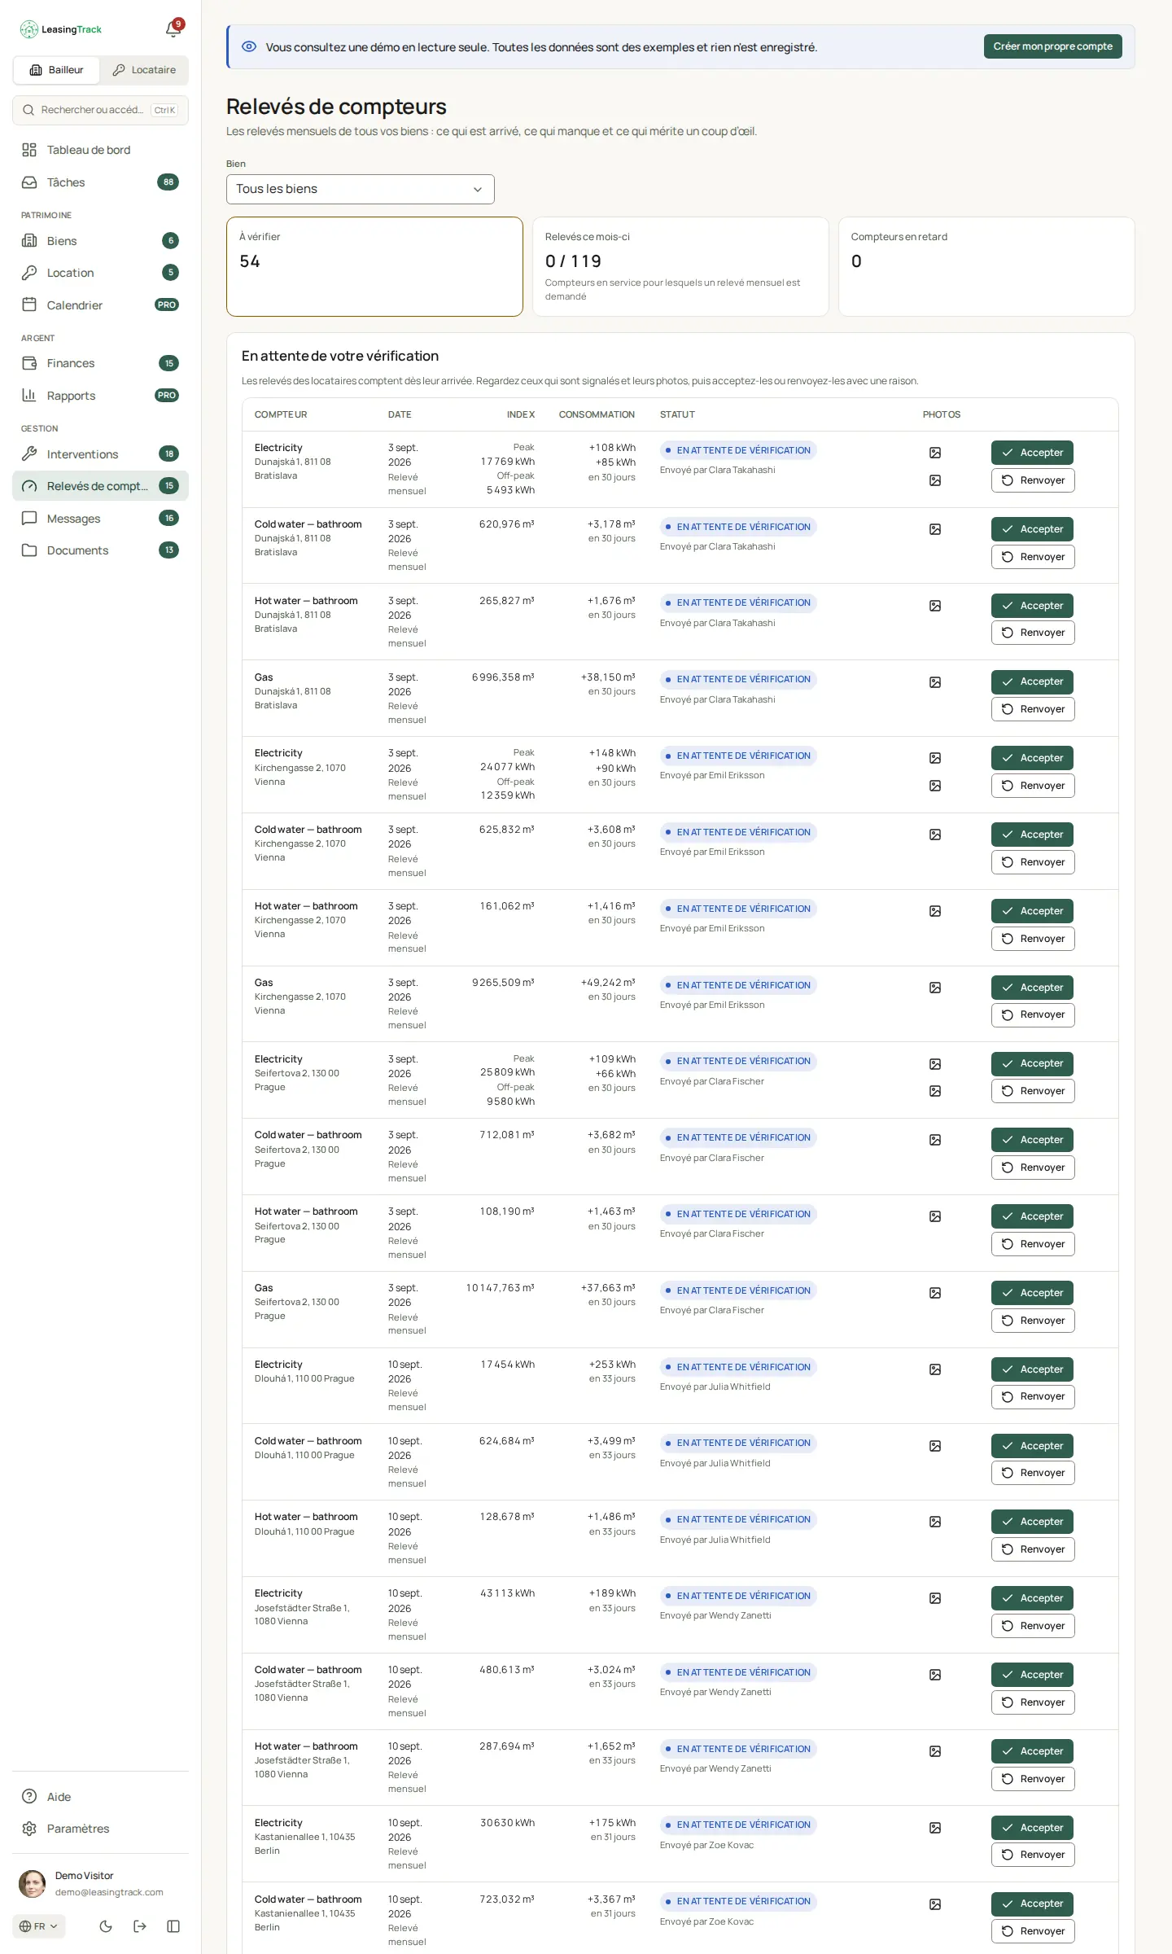View photo for Gas Dunajská 1 reading
The width and height of the screenshot is (1172, 1954).
click(x=935, y=682)
